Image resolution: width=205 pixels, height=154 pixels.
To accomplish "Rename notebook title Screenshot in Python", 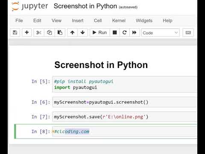I will [85, 6].
